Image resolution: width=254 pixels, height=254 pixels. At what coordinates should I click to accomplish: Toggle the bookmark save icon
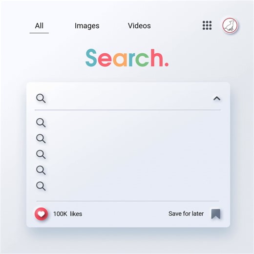pyautogui.click(x=216, y=214)
